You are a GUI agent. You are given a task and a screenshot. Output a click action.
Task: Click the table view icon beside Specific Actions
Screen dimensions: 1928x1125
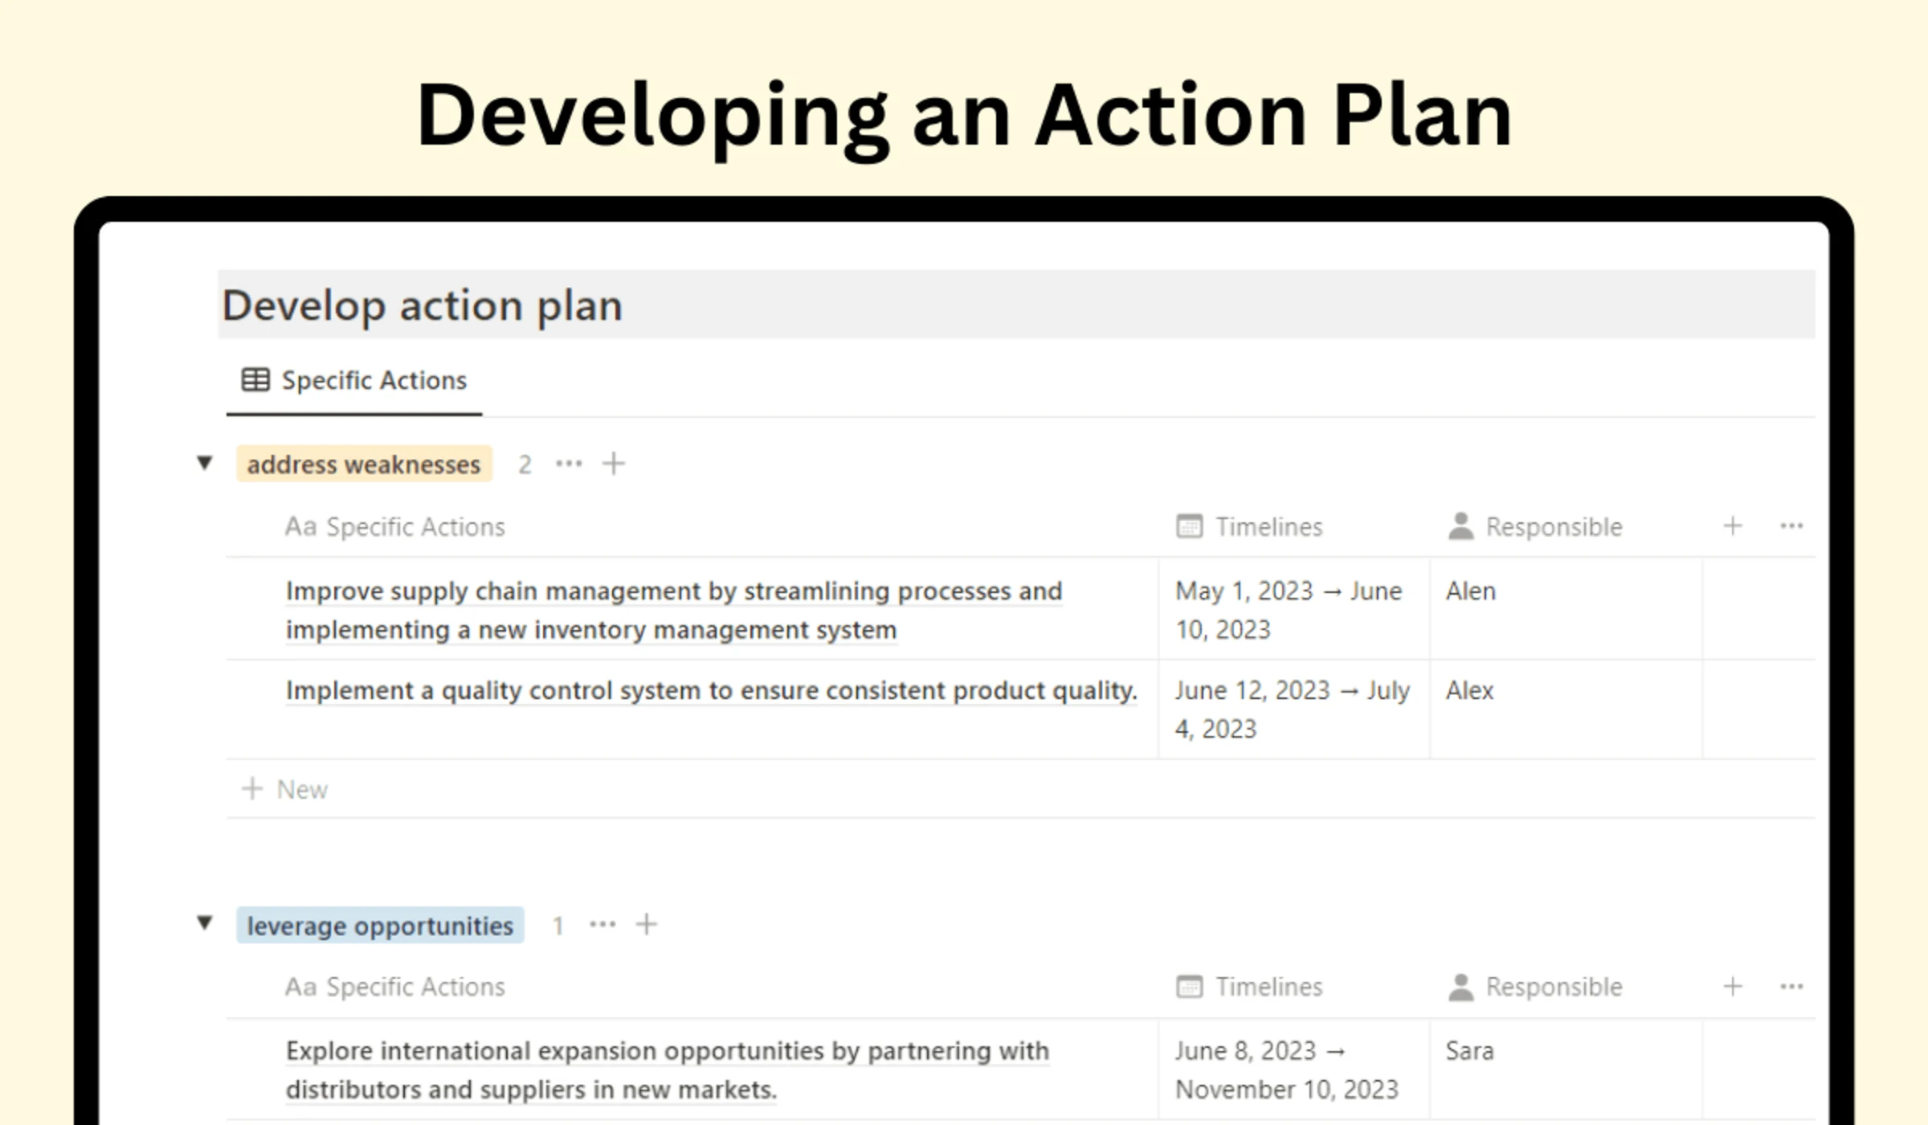click(255, 379)
